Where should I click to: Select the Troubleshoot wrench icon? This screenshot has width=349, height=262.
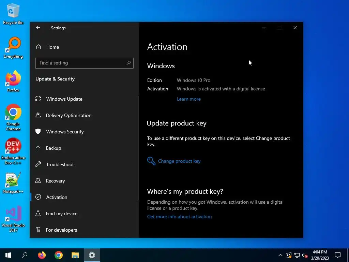38,164
